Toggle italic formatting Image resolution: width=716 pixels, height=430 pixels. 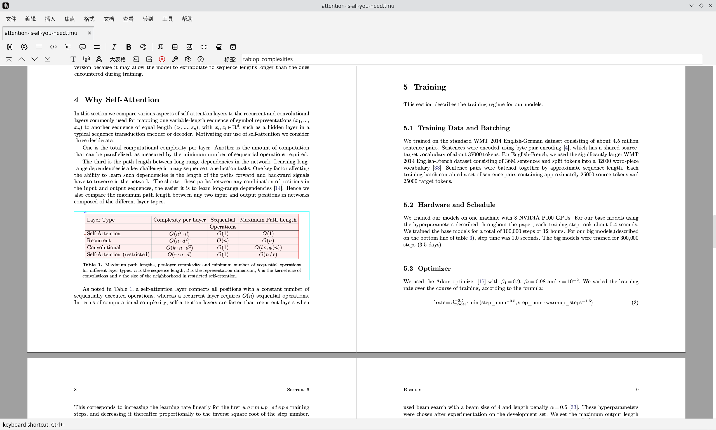tap(114, 47)
